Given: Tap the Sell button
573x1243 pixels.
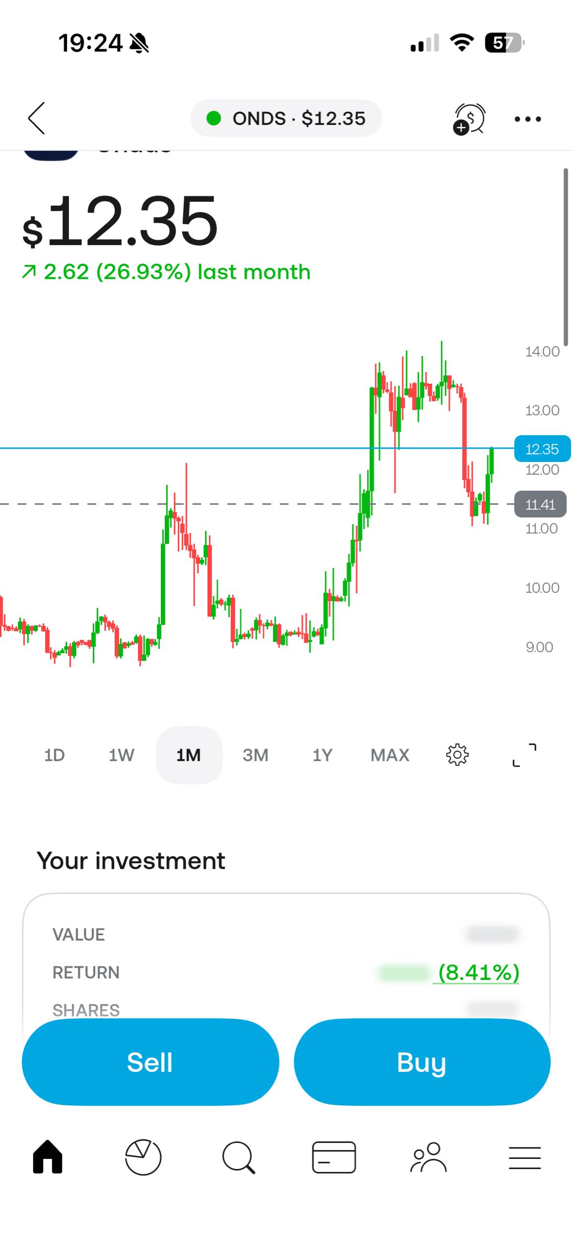Looking at the screenshot, I should coord(150,1062).
